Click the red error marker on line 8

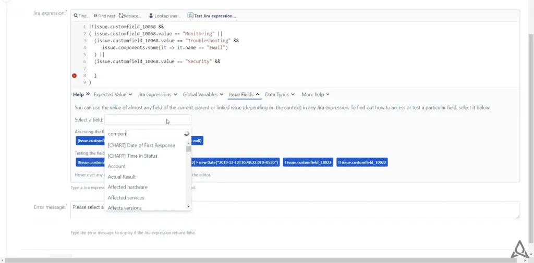pyautogui.click(x=74, y=76)
